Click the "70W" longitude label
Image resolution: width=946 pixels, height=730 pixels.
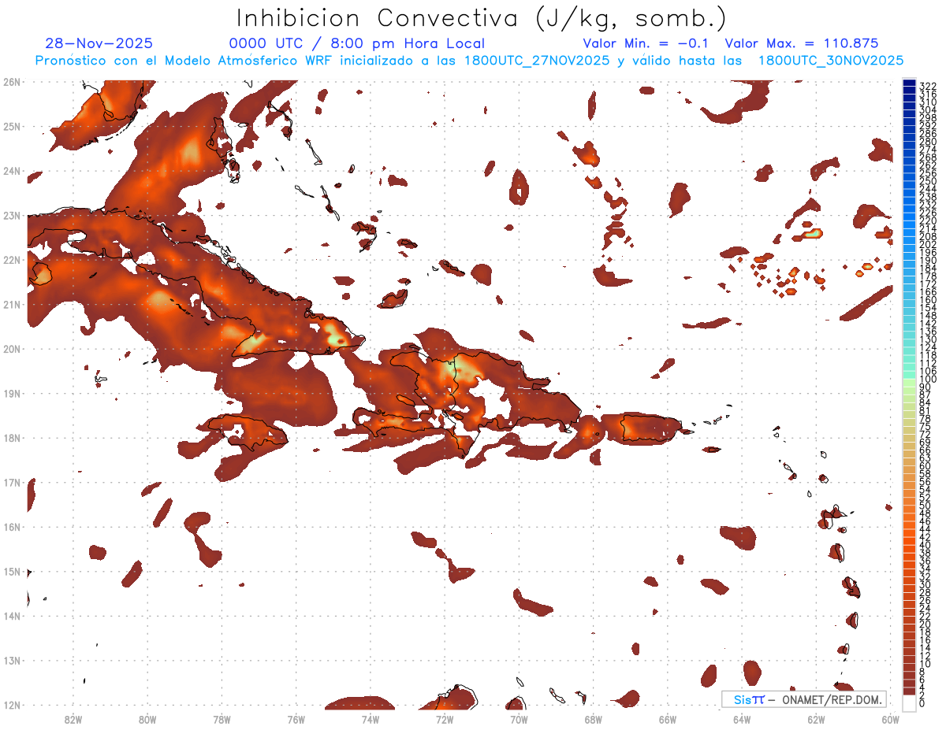(519, 718)
